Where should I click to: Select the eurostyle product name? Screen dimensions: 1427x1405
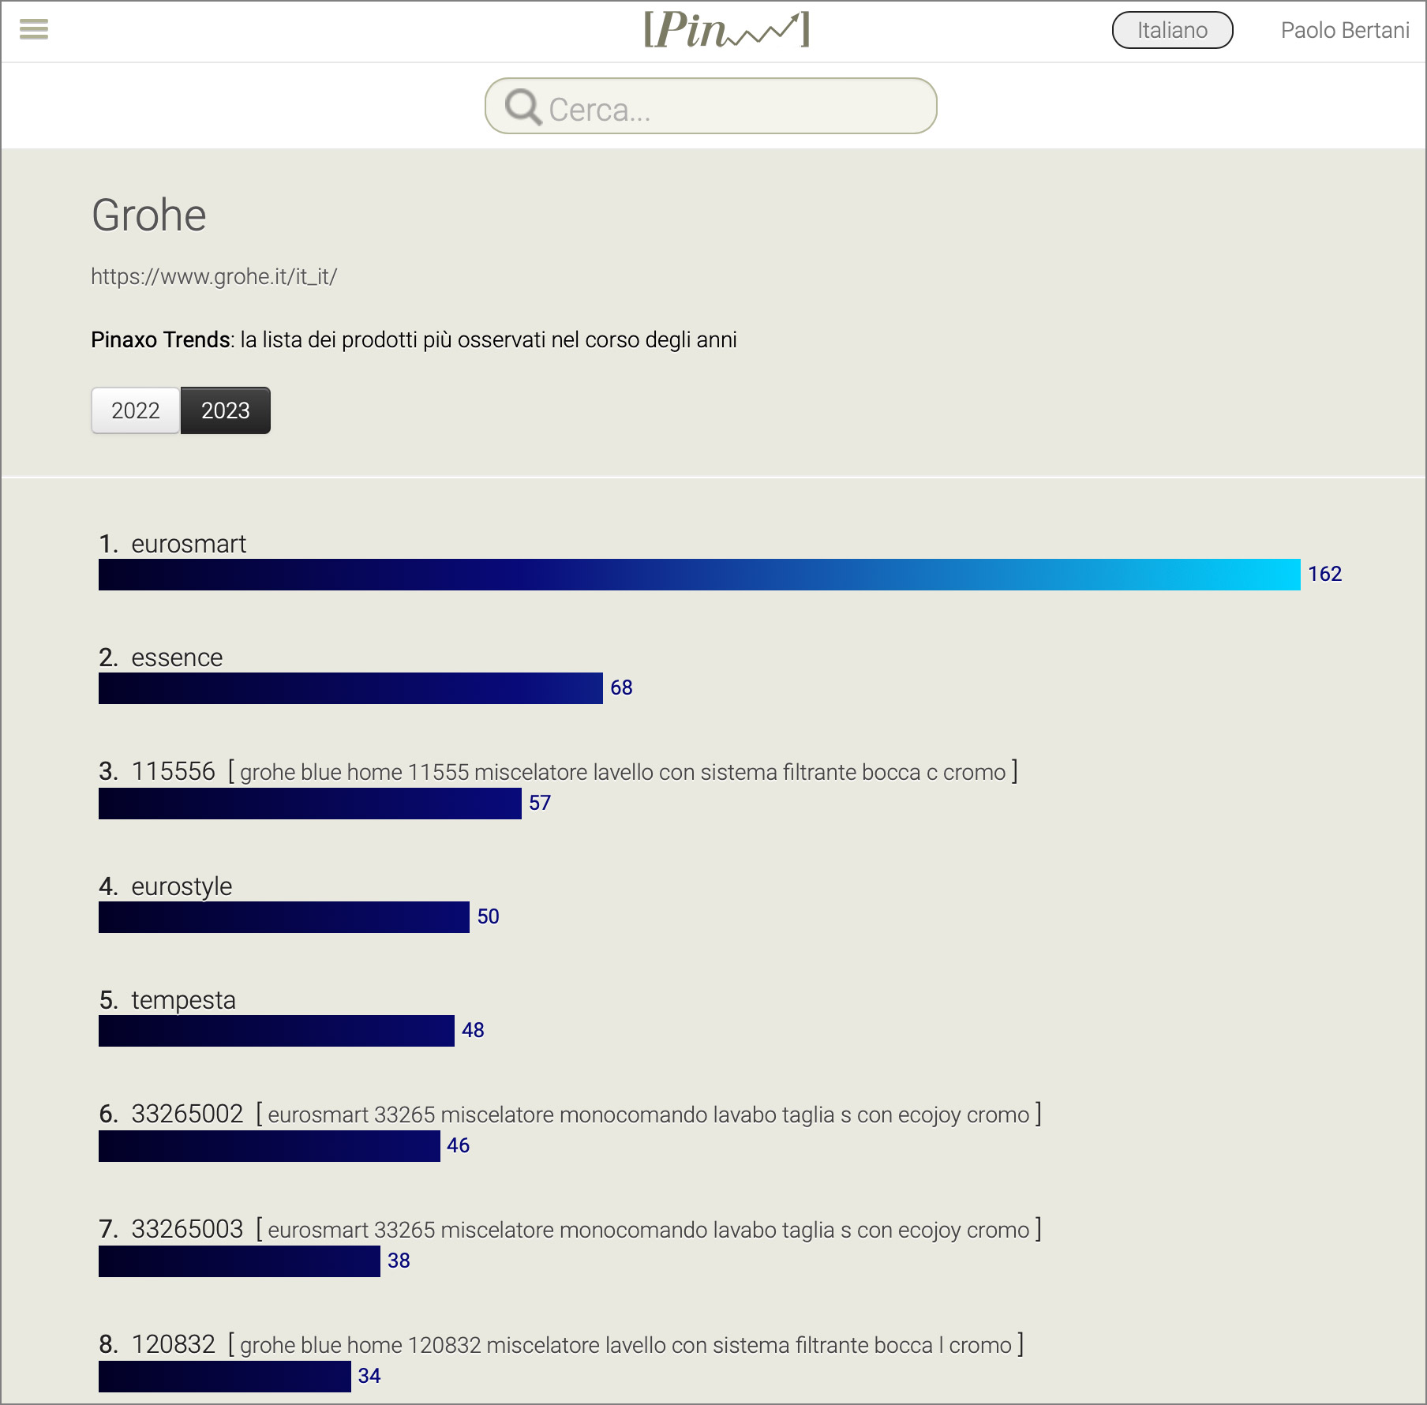tap(182, 886)
